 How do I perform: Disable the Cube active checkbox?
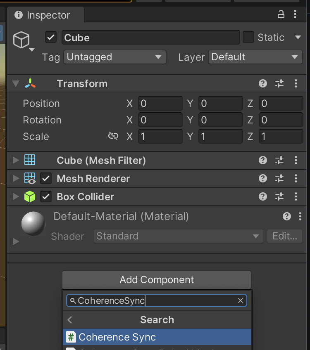tap(51, 38)
